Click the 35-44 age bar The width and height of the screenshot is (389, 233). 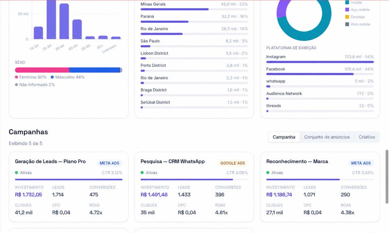coord(64,21)
